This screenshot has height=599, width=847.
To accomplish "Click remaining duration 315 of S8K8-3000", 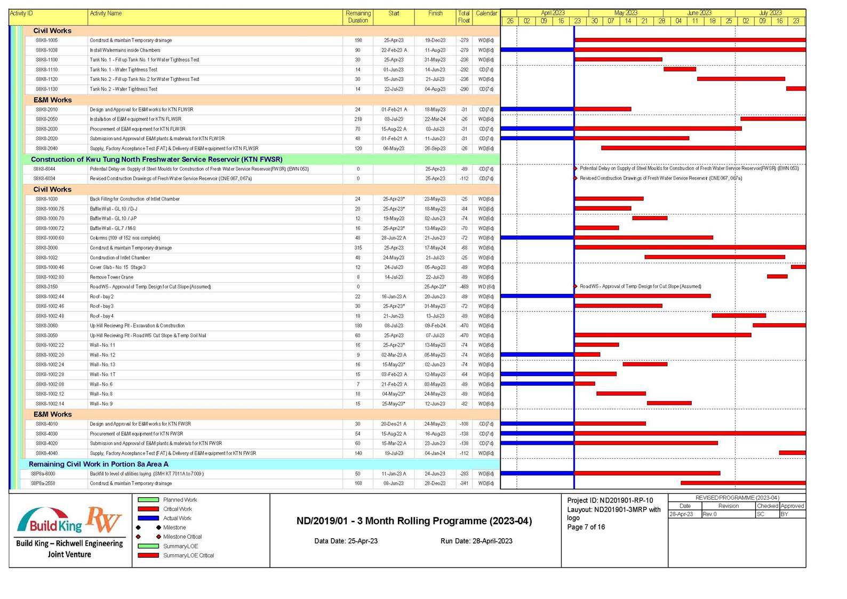I will (358, 247).
